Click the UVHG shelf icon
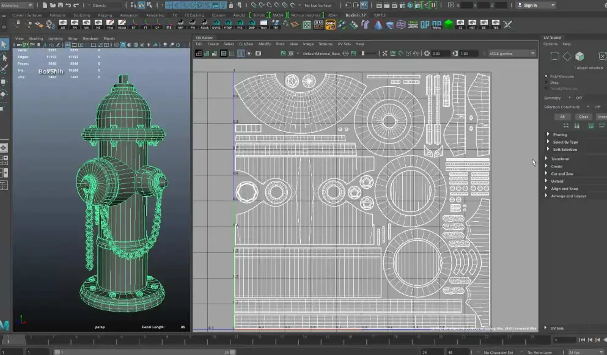Screen dimensions: 607x355 pyautogui.click(x=216, y=25)
